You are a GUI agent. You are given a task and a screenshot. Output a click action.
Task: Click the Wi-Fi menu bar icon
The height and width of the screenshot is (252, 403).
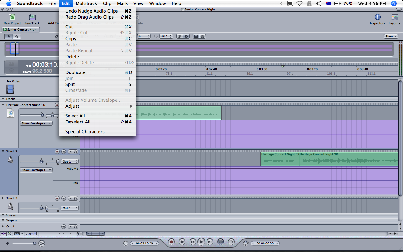click(299, 3)
